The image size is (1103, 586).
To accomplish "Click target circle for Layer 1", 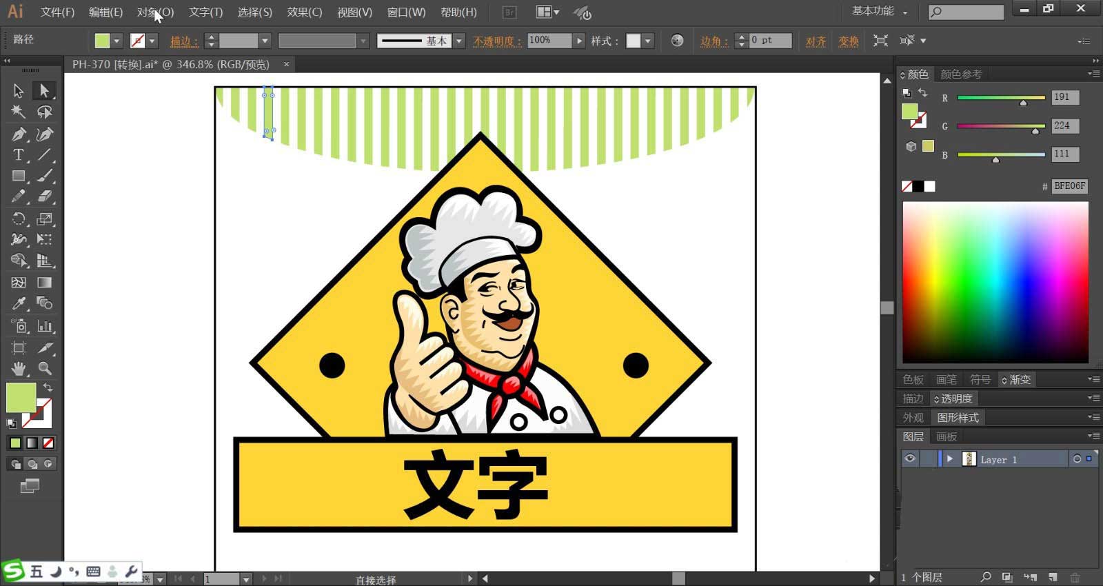I will (x=1077, y=459).
